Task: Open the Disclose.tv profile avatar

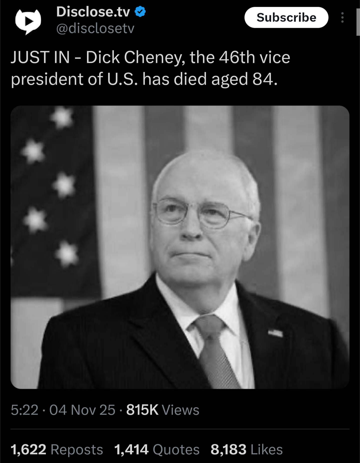Action: pos(28,22)
